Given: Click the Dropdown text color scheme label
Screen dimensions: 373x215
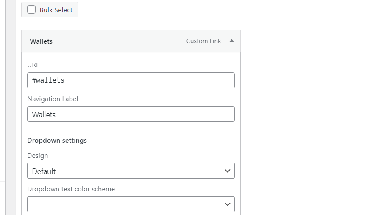Looking at the screenshot, I should 71,189.
